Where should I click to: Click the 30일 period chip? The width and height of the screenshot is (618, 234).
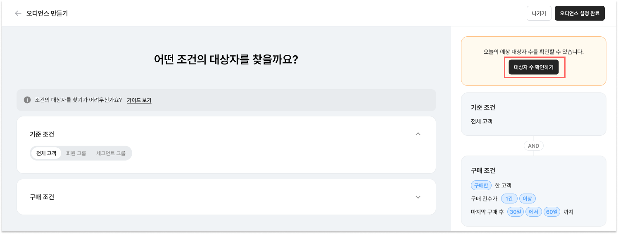click(515, 212)
